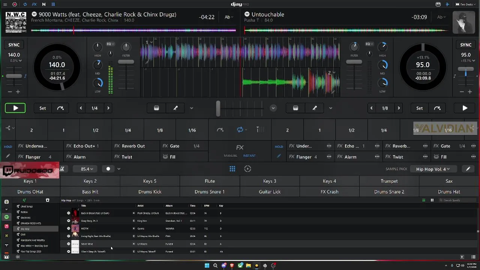Viewport: 480px width, 270px height.
Task: Decrease the deck 2 loop length from 1/8
Action: click(x=371, y=108)
